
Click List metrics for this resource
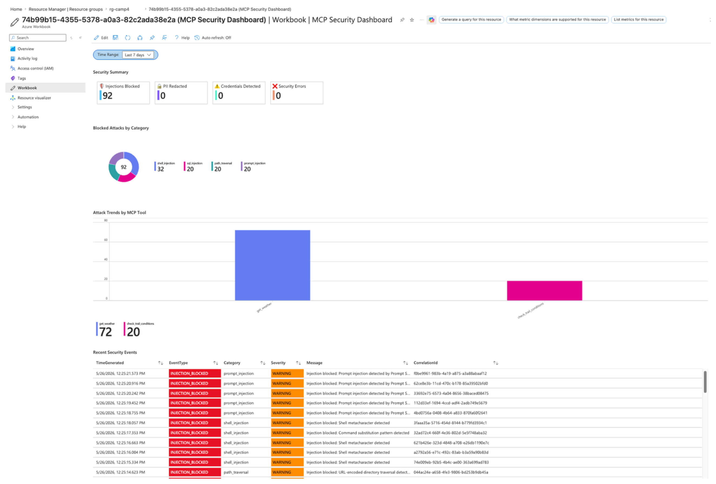[638, 19]
